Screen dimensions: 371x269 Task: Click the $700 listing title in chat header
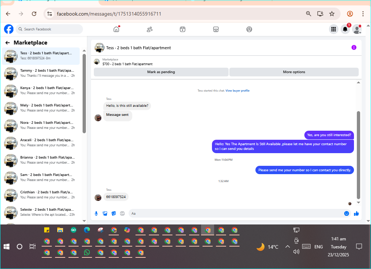point(128,64)
